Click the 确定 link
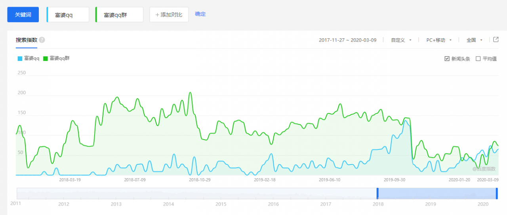Viewport: 507px width, 215px height. (x=200, y=14)
